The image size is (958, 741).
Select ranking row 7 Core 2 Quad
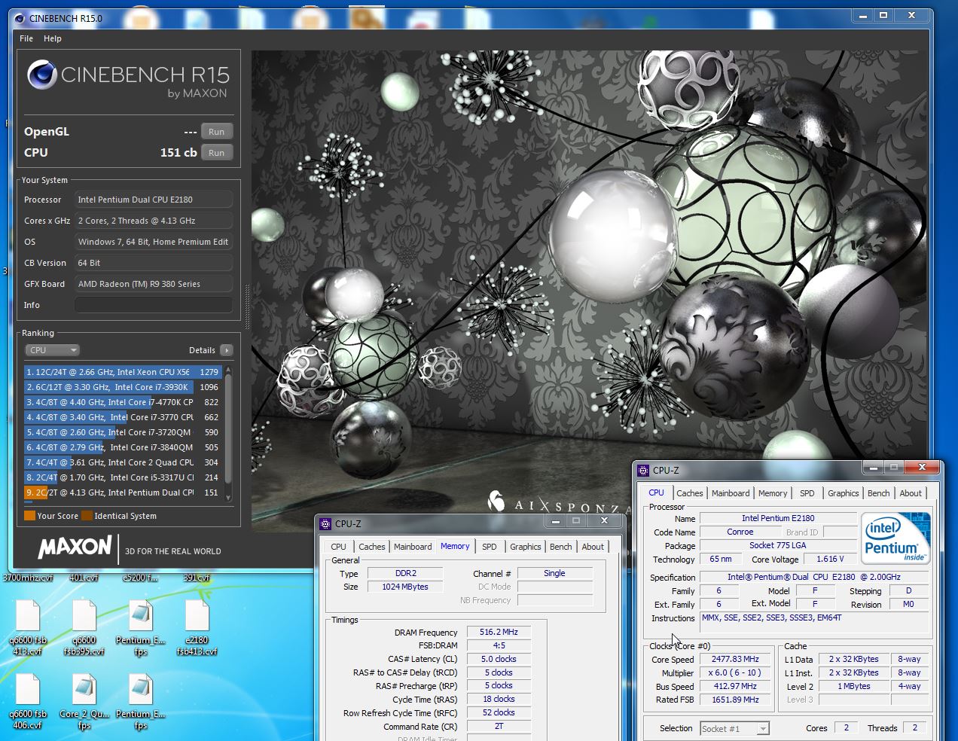point(123,462)
